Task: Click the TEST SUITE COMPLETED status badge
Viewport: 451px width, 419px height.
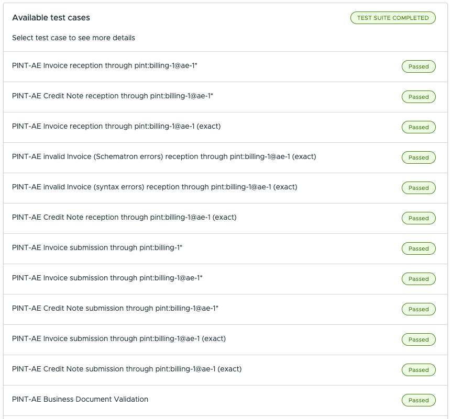Action: [x=393, y=18]
